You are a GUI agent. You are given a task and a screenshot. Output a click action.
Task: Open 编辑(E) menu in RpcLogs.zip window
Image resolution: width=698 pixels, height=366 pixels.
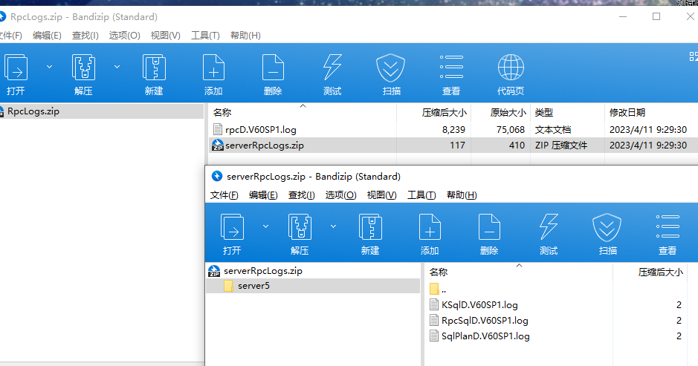47,36
